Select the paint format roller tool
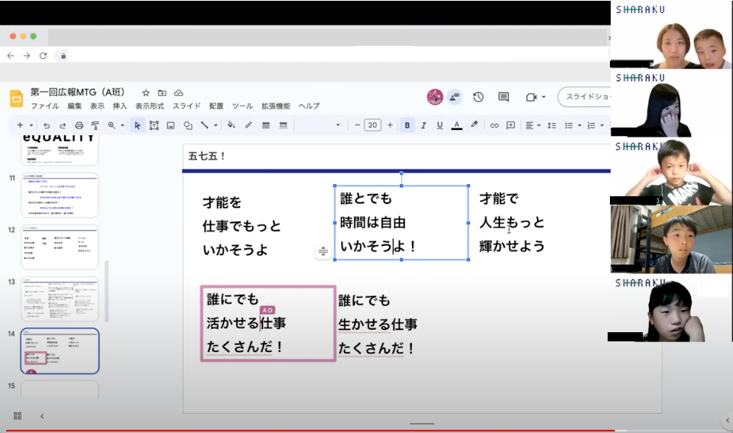 95,125
